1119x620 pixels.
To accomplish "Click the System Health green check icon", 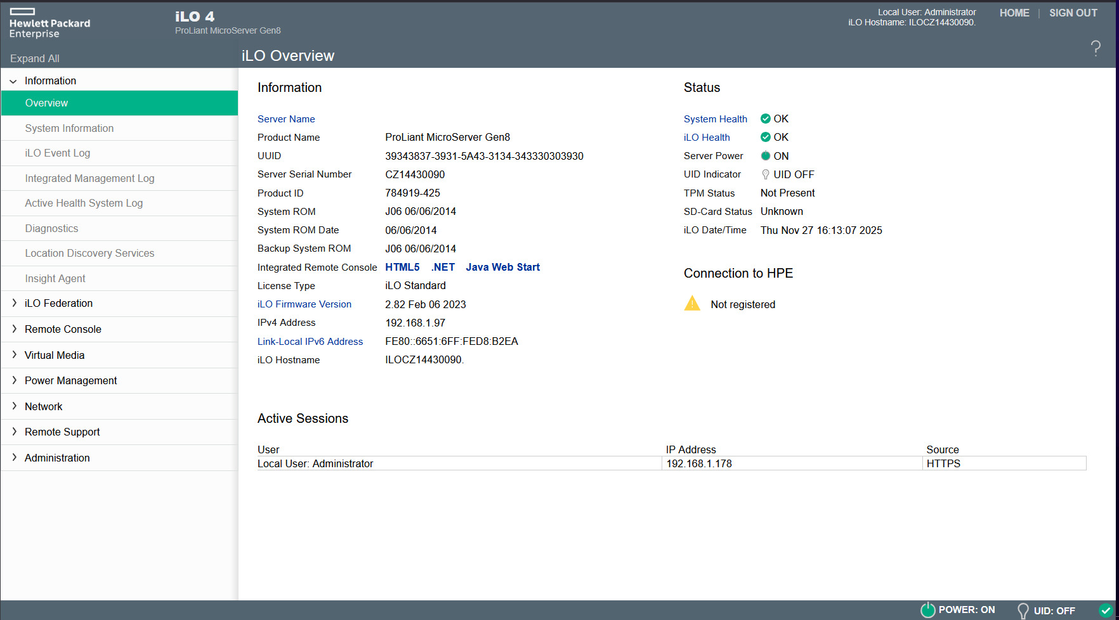I will click(x=766, y=119).
